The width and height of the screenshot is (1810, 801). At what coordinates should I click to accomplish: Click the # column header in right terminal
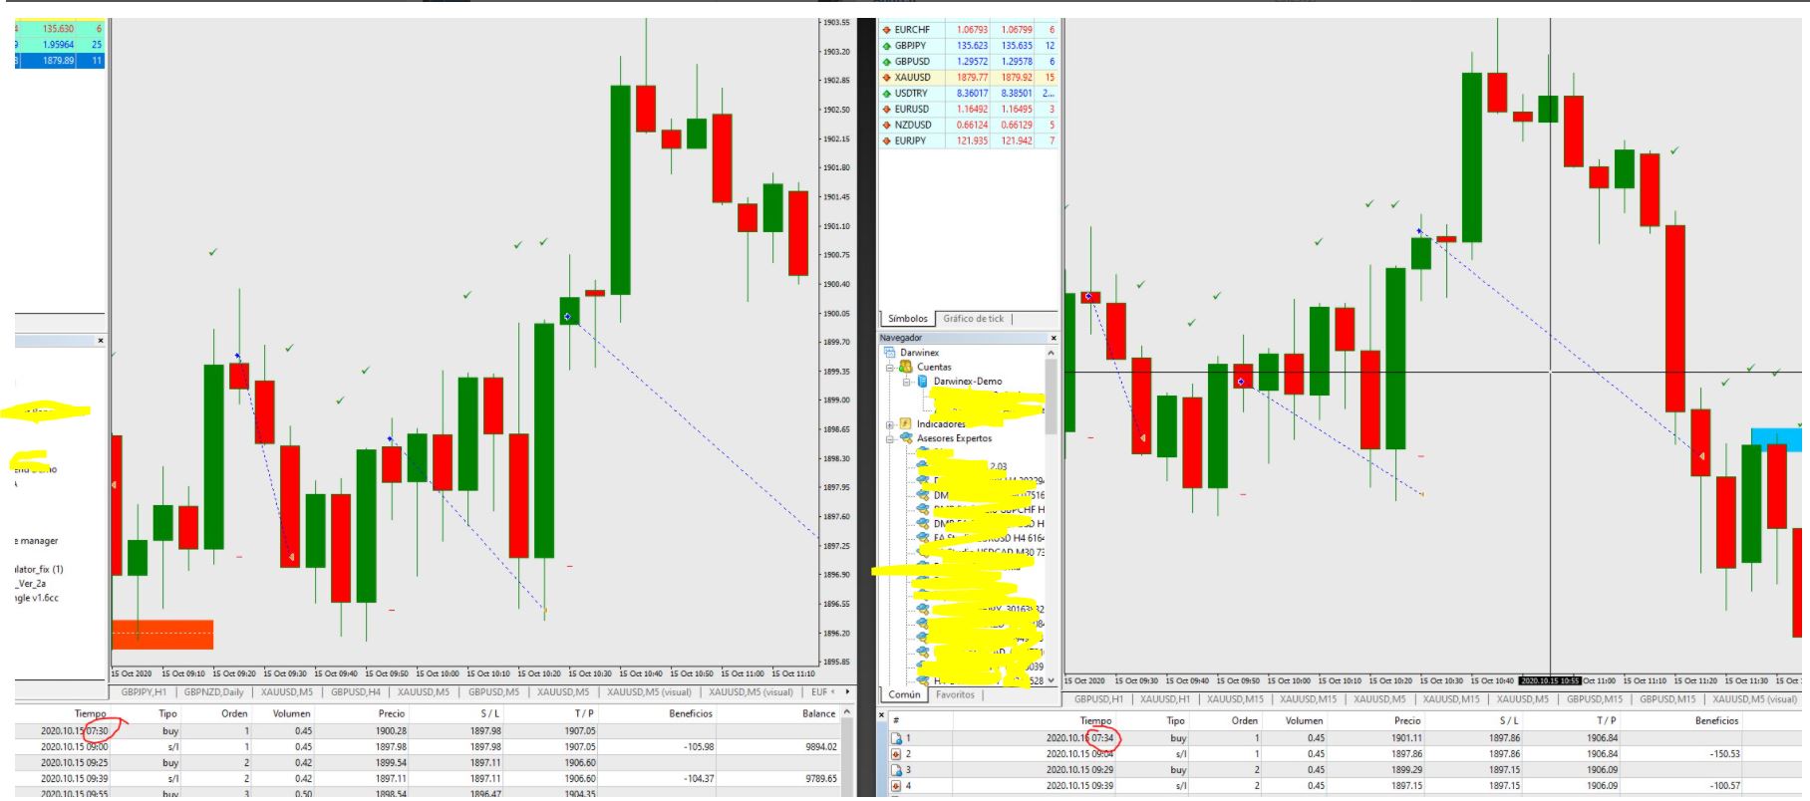(x=897, y=721)
